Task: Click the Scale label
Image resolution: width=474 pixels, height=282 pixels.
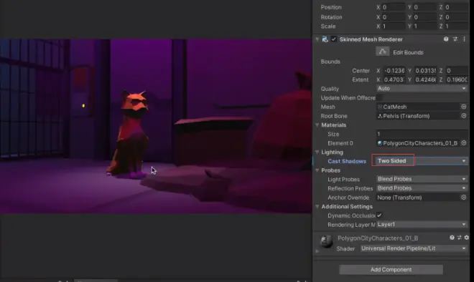Action: (x=328, y=26)
